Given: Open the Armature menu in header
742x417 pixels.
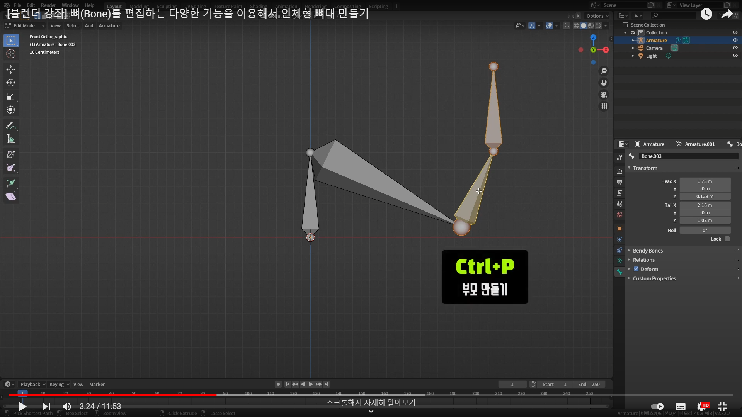Looking at the screenshot, I should pos(109,26).
